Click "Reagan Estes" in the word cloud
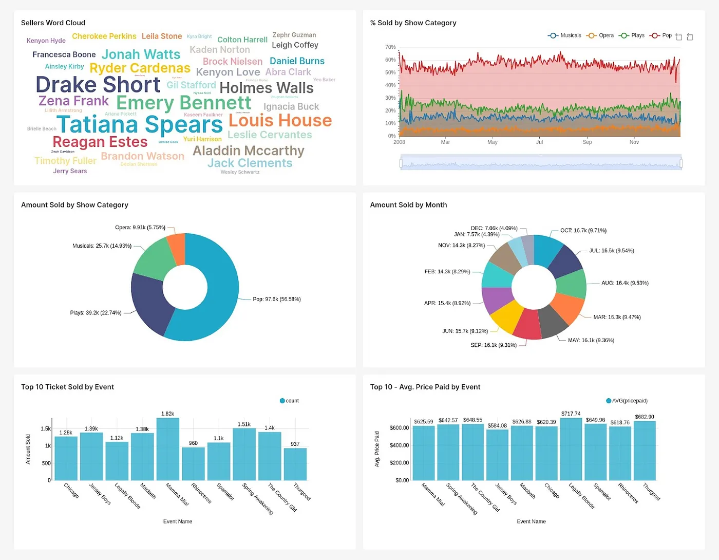 click(100, 142)
